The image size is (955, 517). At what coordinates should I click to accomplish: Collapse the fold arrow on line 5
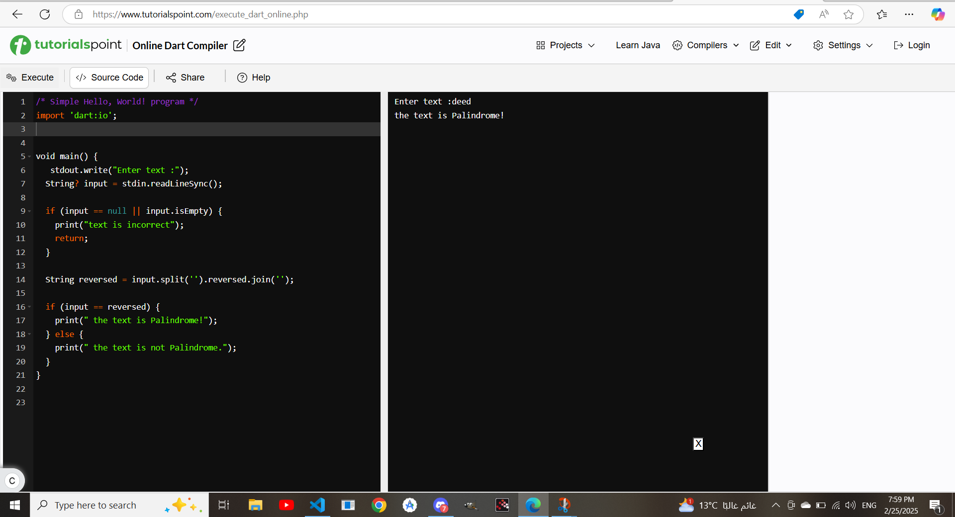[x=29, y=157]
